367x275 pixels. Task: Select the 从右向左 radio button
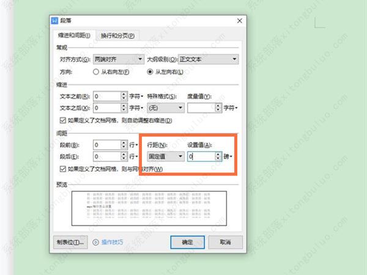click(96, 71)
